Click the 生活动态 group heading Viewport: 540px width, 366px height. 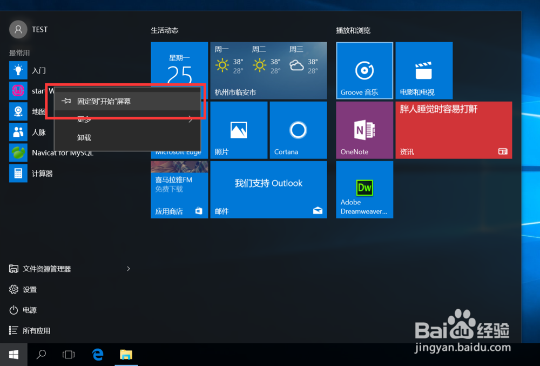coord(165,30)
